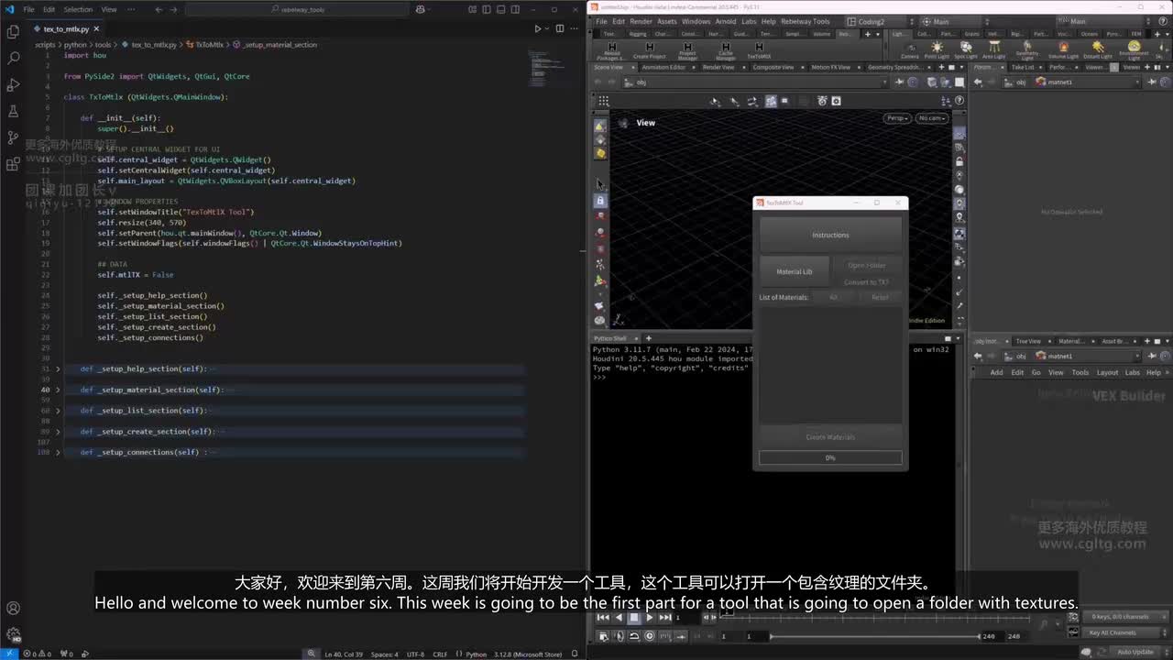Open the Selection menu in VS Code
This screenshot has width=1173, height=660.
pos(78,9)
